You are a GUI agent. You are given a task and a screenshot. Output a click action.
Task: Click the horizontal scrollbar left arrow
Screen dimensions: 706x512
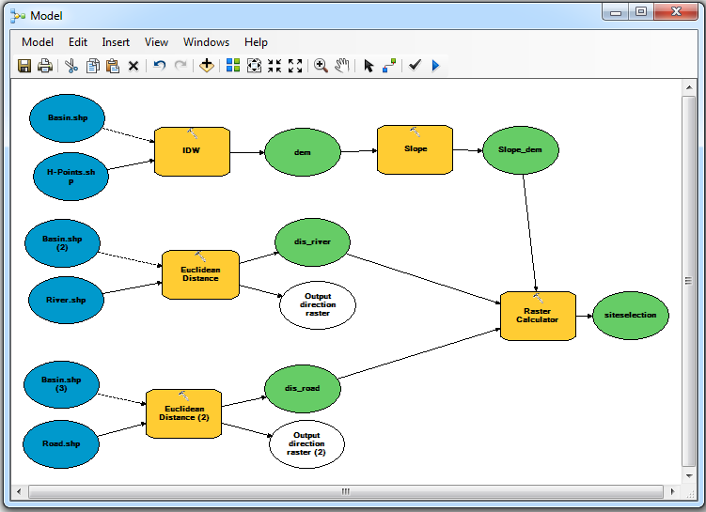coord(19,491)
